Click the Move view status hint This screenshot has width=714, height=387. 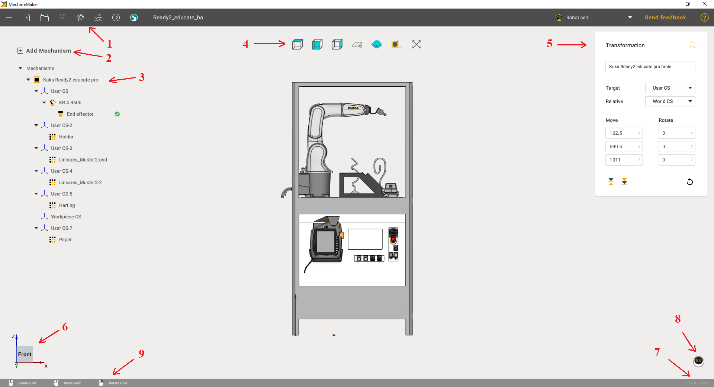72,383
